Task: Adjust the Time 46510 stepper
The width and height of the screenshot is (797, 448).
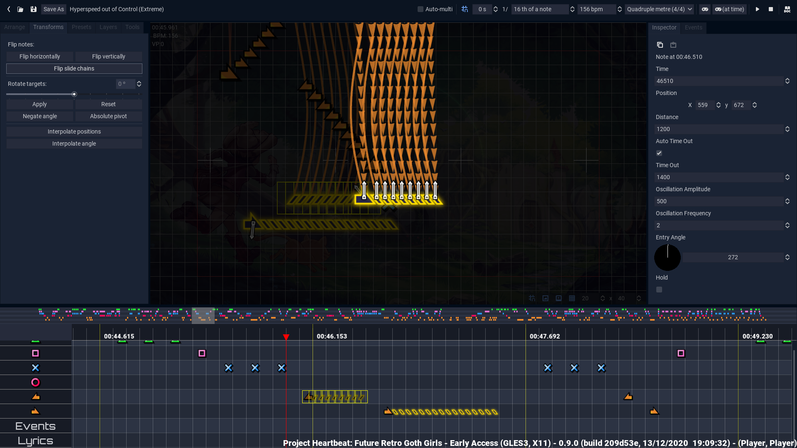Action: pyautogui.click(x=787, y=81)
